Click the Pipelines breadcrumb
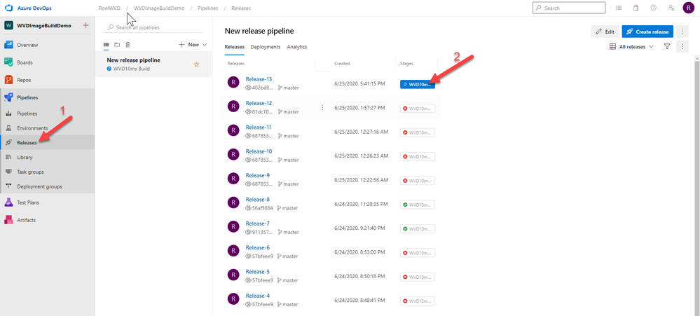The height and width of the screenshot is (316, 700). coord(207,8)
